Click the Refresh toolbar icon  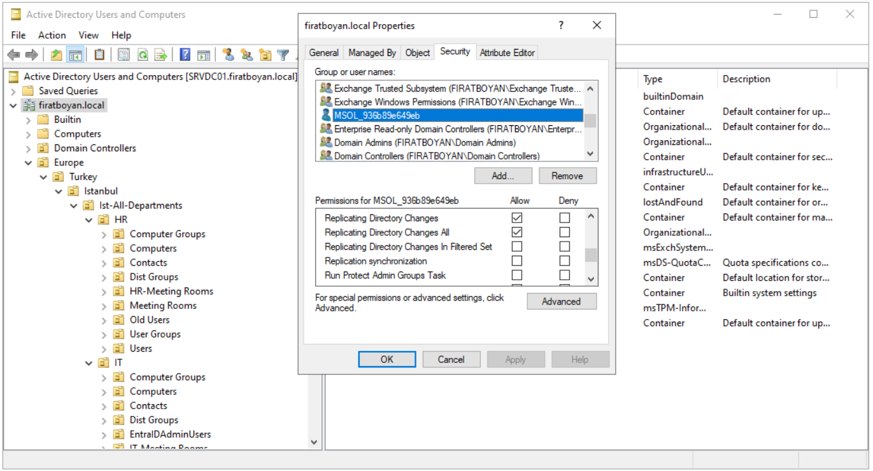(x=143, y=55)
